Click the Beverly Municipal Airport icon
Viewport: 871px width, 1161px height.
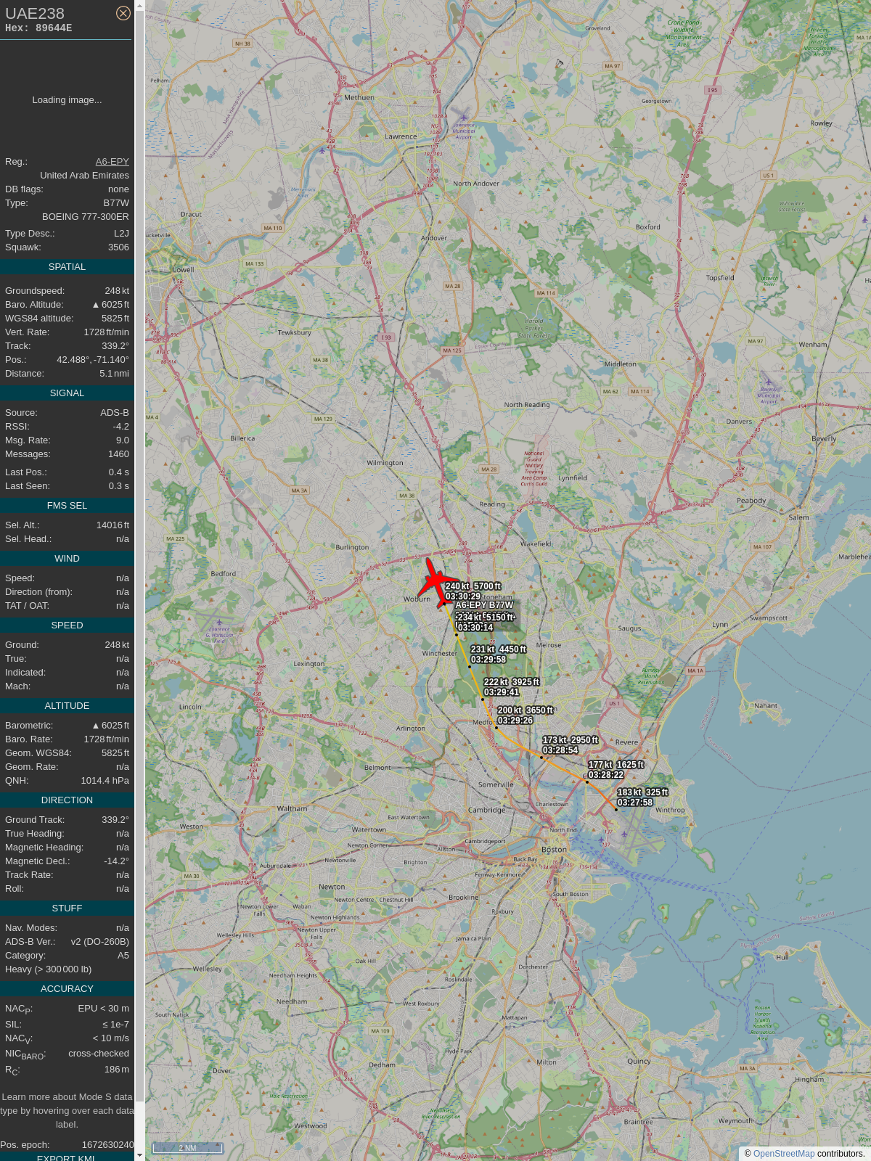pos(768,382)
